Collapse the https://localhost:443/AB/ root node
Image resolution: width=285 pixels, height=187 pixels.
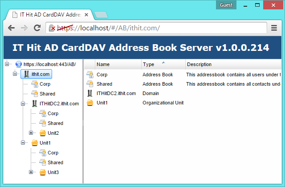tap(7, 64)
